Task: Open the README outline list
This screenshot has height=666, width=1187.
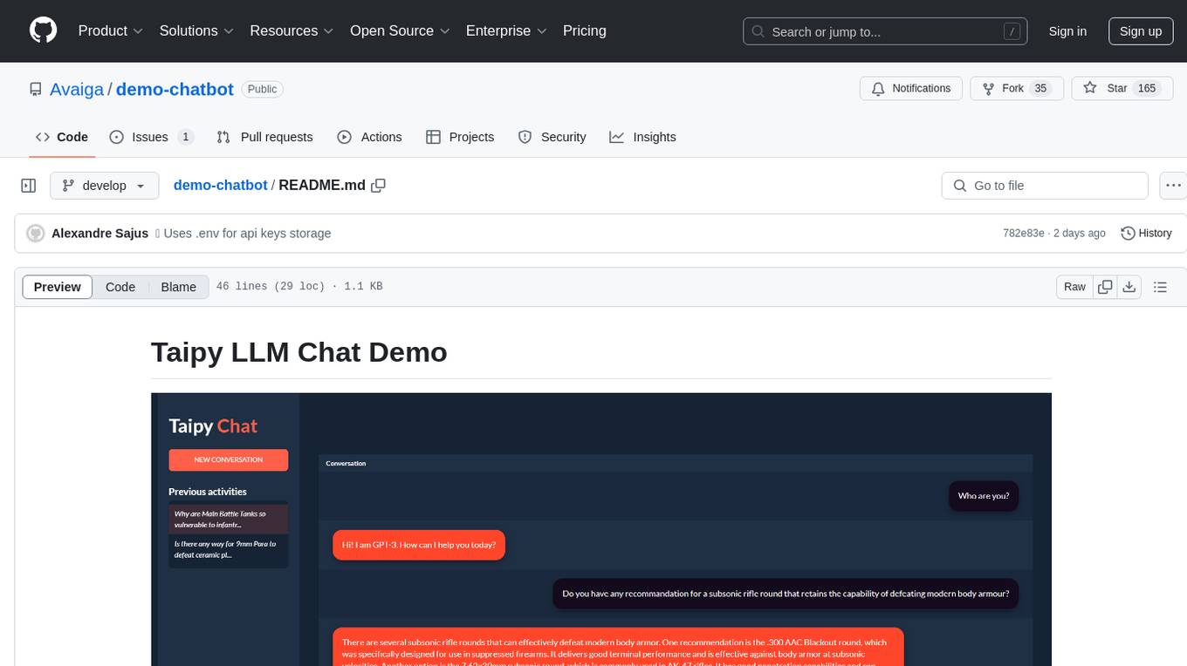Action: pyautogui.click(x=1160, y=287)
